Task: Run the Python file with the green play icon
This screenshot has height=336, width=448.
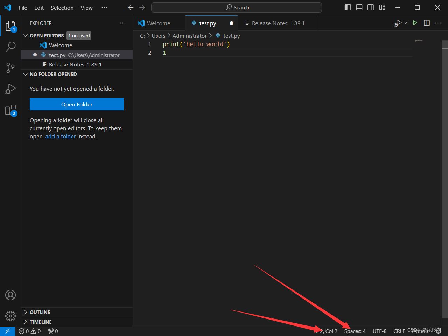Action: click(x=415, y=23)
